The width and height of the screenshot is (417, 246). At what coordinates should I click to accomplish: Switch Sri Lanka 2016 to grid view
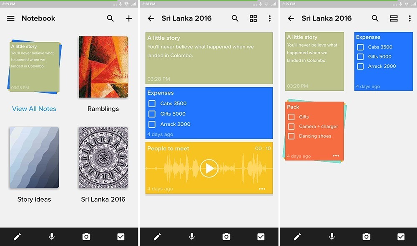[253, 18]
